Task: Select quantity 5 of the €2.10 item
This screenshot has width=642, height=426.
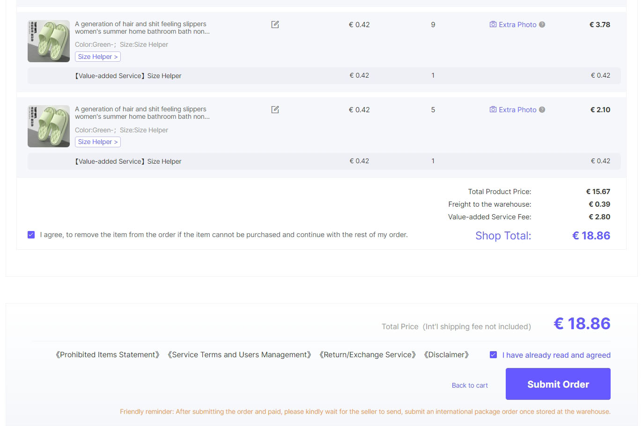Action: 433,109
